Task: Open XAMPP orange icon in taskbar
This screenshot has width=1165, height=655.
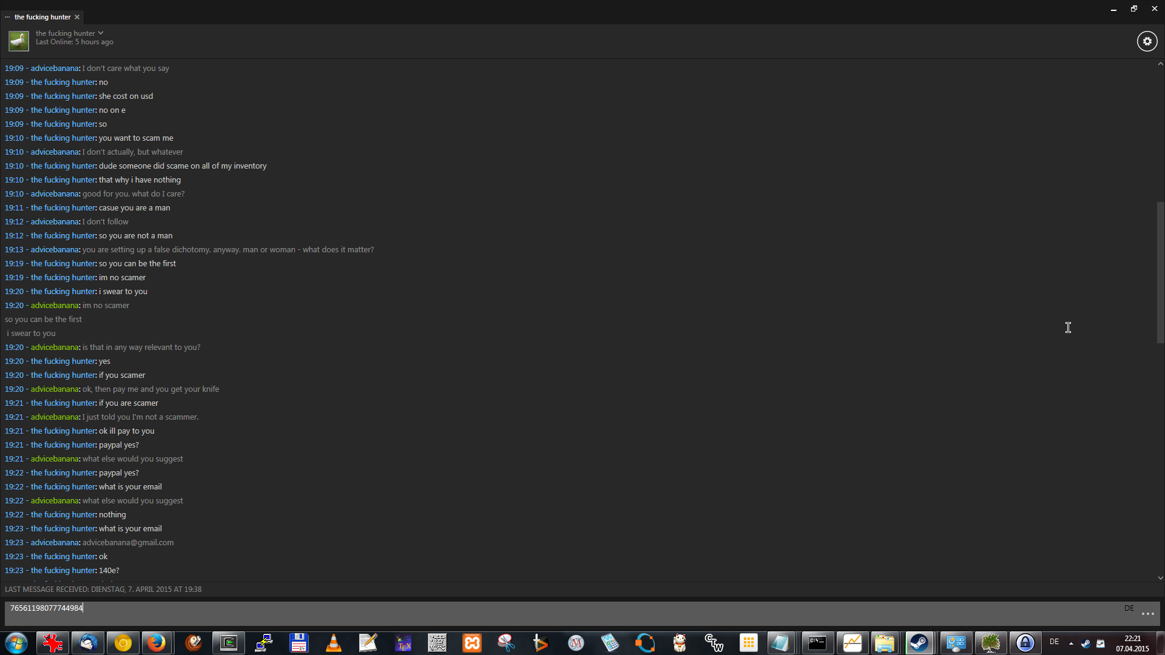Action: pos(471,643)
